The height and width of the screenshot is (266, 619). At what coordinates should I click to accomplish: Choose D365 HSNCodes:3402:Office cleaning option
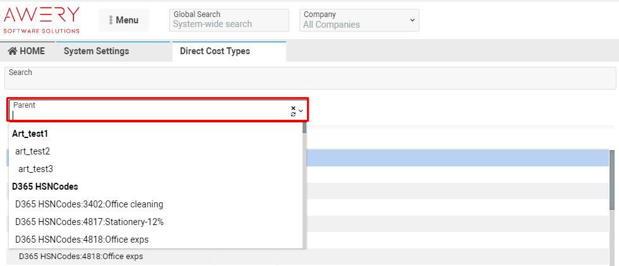coord(89,204)
